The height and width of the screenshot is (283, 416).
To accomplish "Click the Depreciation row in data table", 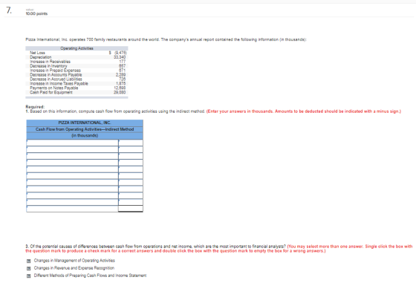I will coord(77,57).
